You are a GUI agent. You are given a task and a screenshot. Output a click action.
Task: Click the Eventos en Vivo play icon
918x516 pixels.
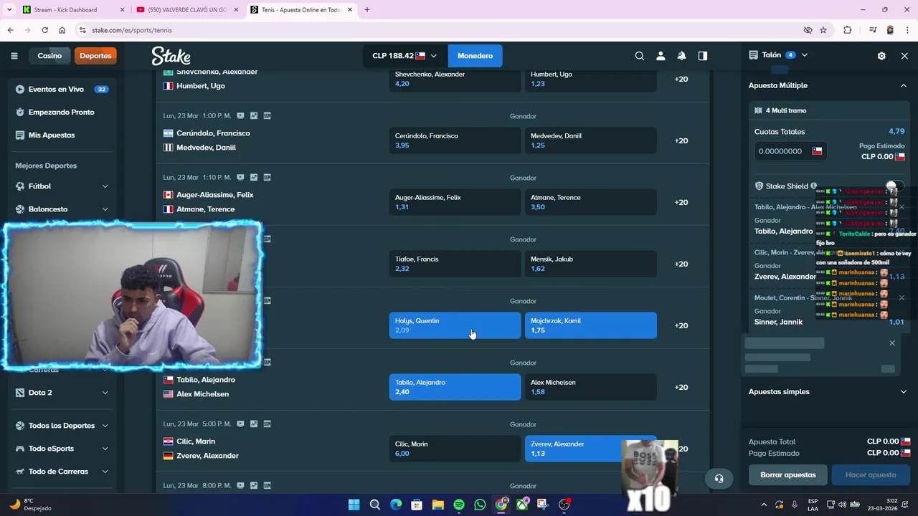click(19, 90)
